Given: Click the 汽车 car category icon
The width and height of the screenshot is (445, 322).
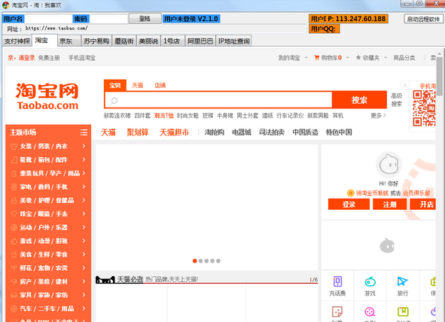Looking at the screenshot, I should 14,308.
